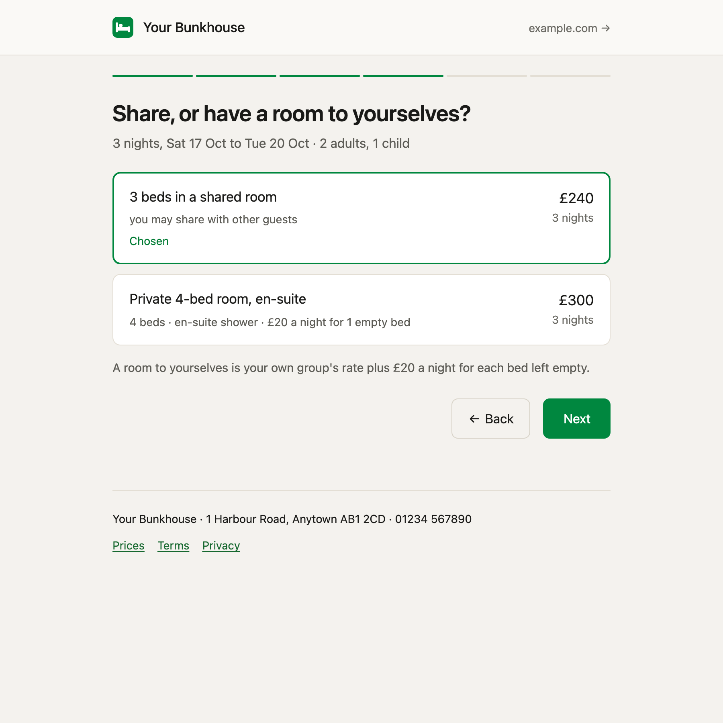
Task: Click the green bed logo icon
Action: click(x=123, y=27)
